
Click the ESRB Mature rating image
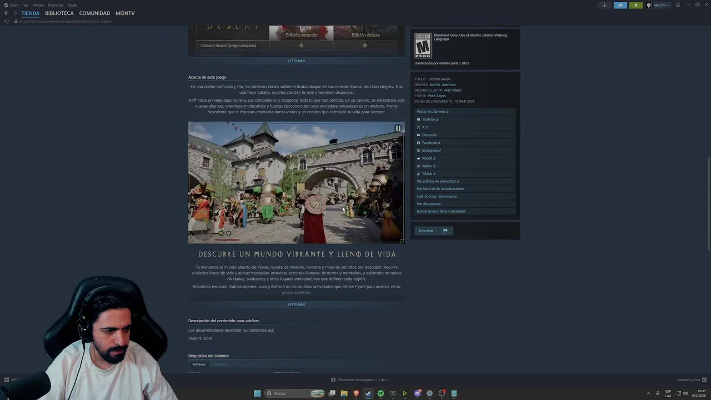tap(423, 46)
